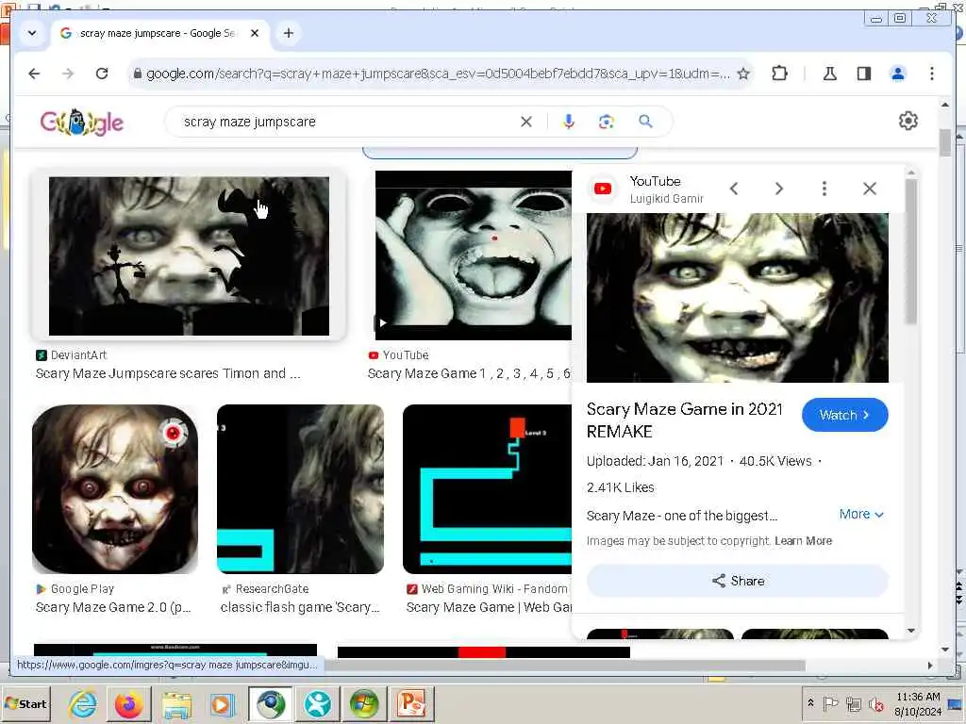
Task: Close the scray maze jumpscare tab
Action: pyautogui.click(x=255, y=33)
